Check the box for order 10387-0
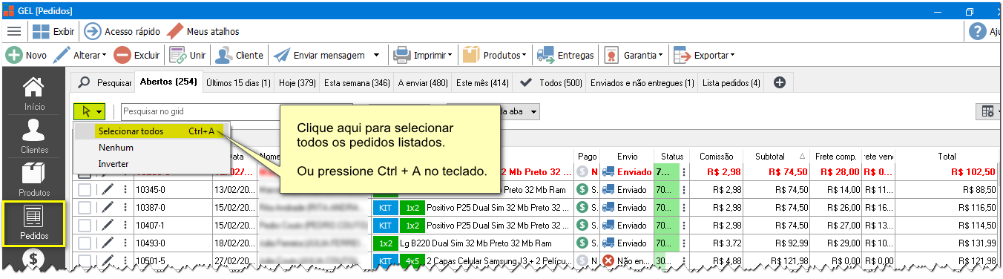Viewport: 1003px width, 279px height. pos(85,208)
